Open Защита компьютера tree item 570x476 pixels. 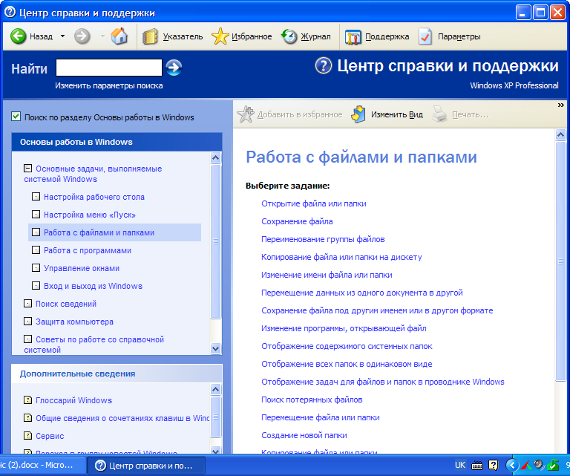click(x=74, y=322)
